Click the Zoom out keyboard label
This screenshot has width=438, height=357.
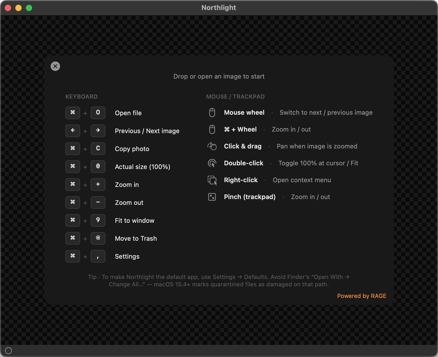point(129,203)
